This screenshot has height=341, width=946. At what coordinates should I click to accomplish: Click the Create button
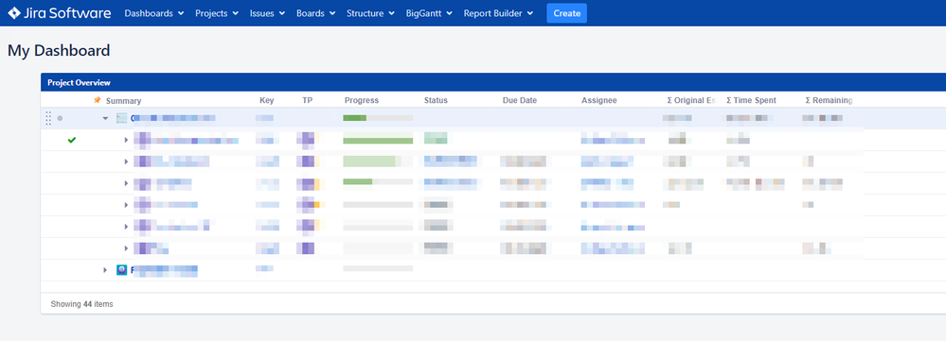point(566,13)
